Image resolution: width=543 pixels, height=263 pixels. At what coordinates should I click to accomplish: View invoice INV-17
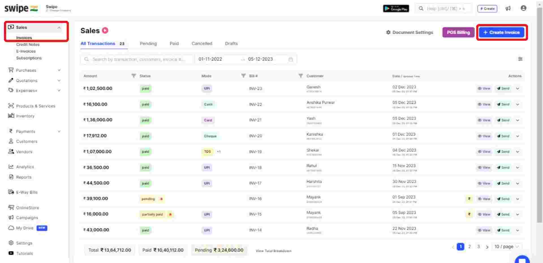[484, 183]
